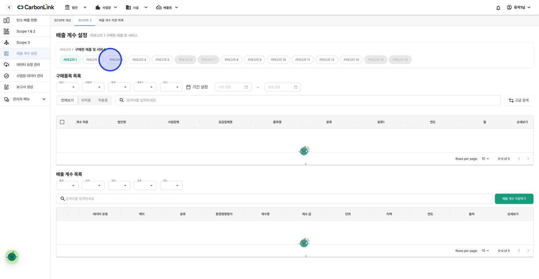Open the notification bell icon
Image resolution: width=539 pixels, height=279 pixels.
pos(498,8)
